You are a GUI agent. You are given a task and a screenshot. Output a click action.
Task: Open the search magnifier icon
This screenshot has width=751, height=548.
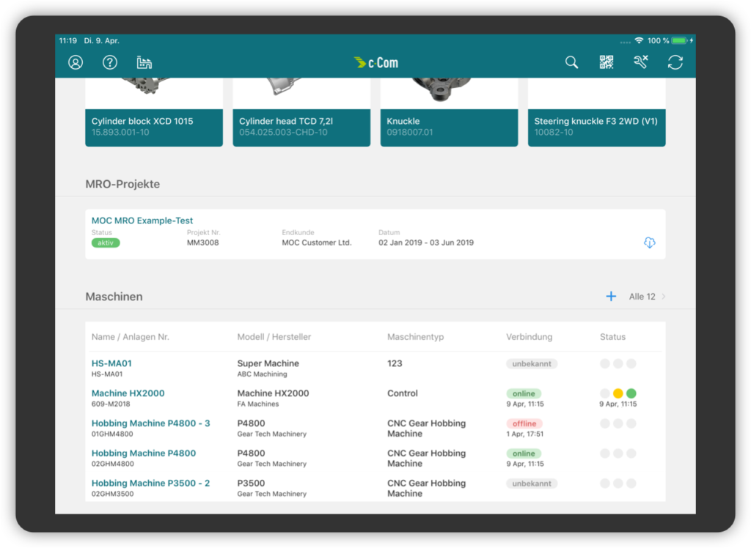click(572, 62)
